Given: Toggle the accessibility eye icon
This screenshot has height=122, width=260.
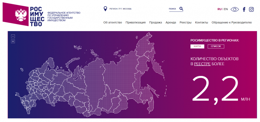Looking at the screenshot, I should (235, 9).
